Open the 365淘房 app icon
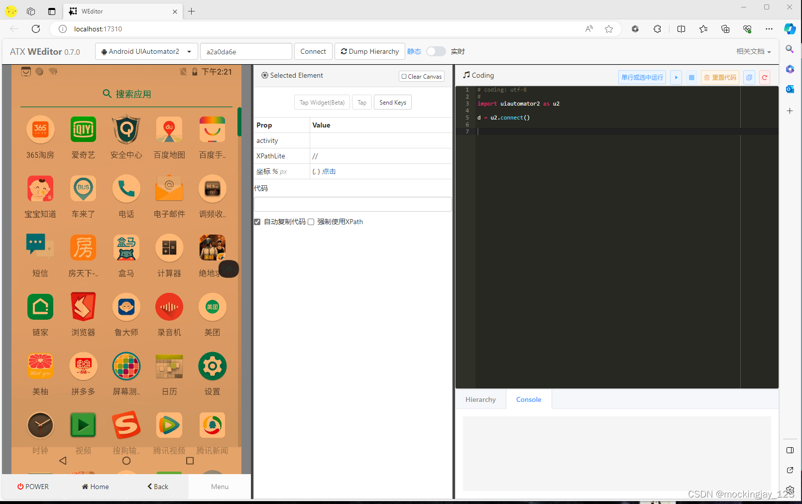This screenshot has width=802, height=504. pos(40,129)
